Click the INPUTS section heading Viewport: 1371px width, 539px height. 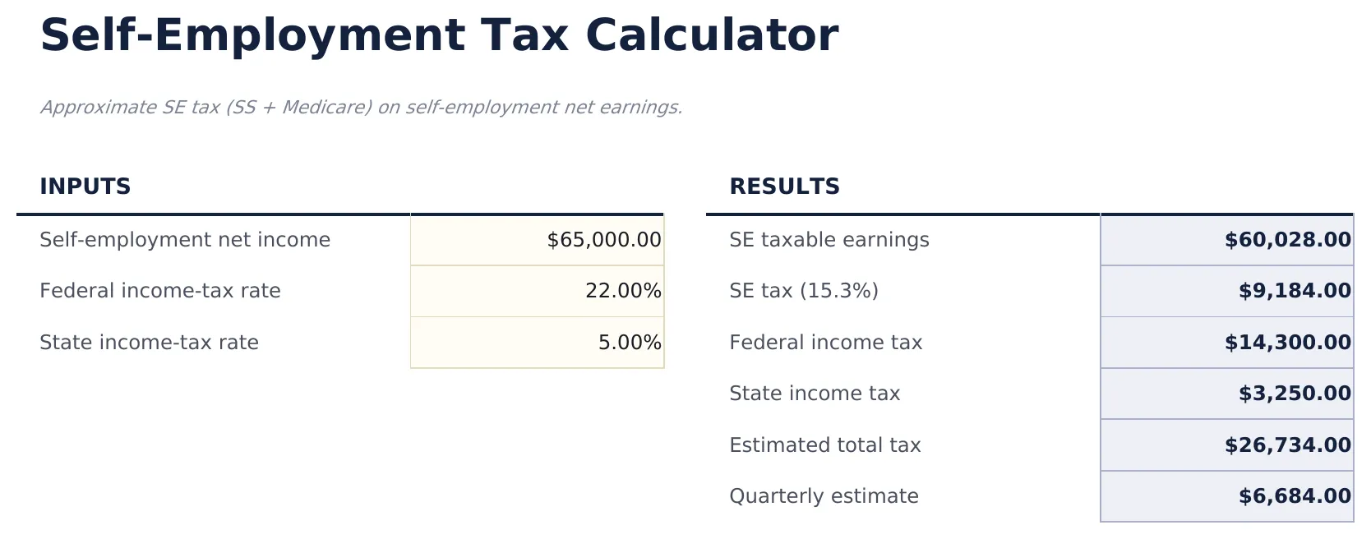tap(85, 187)
